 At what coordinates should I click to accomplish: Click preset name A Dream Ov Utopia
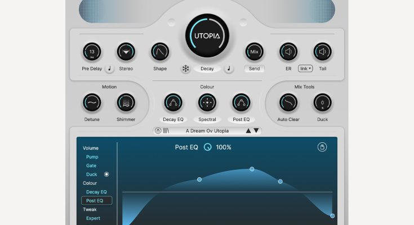click(x=207, y=131)
